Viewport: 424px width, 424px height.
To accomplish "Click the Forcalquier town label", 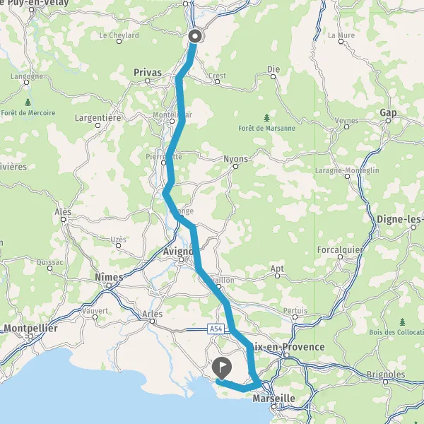I will coord(341,250).
